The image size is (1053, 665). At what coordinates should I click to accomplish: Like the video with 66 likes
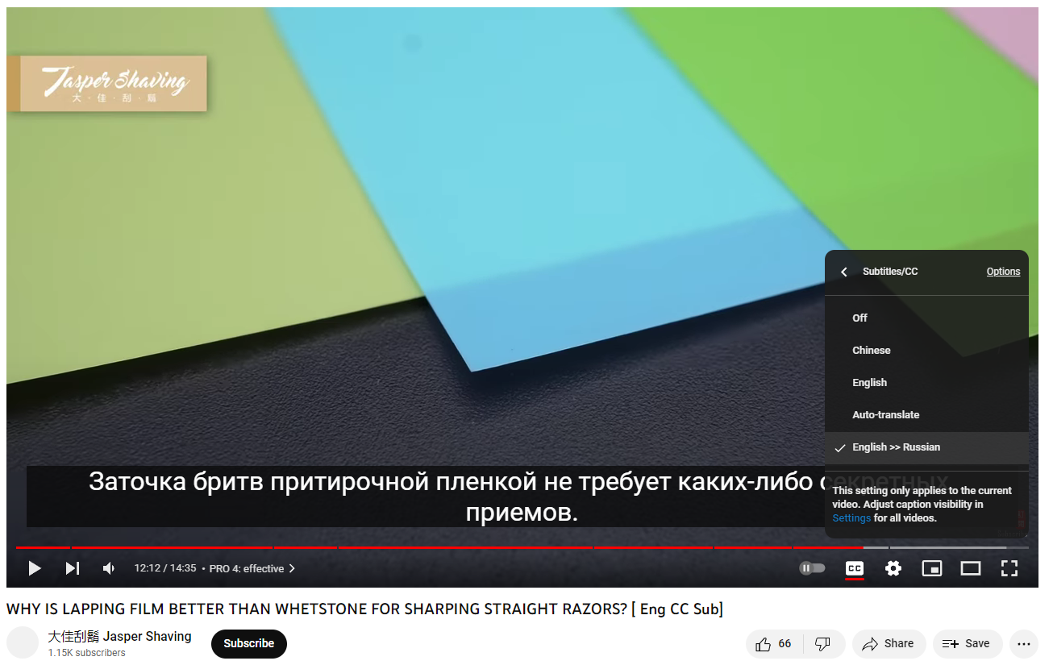[774, 643]
